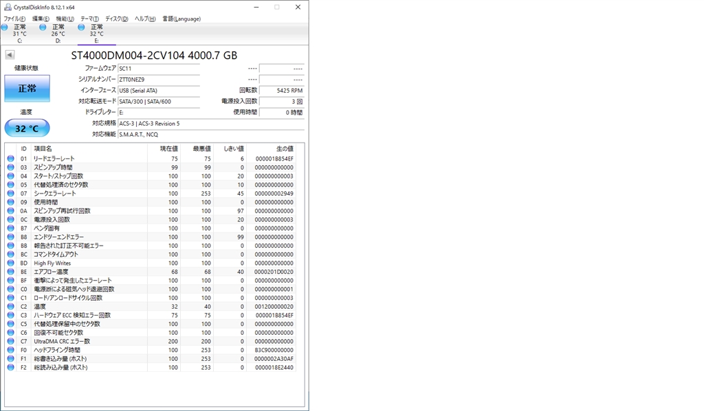
Task: Open the ディスク(D) menu
Action: (x=116, y=19)
